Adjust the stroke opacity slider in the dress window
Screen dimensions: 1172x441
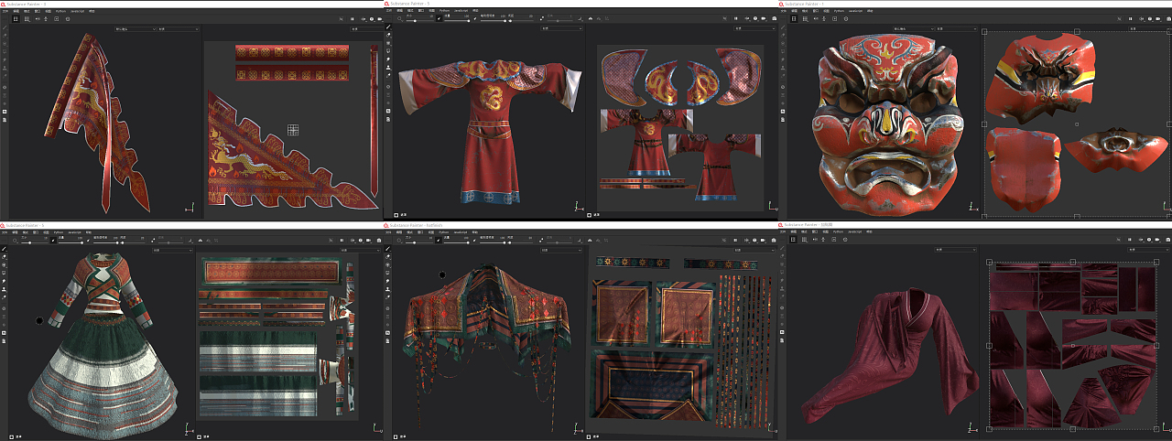tap(106, 242)
